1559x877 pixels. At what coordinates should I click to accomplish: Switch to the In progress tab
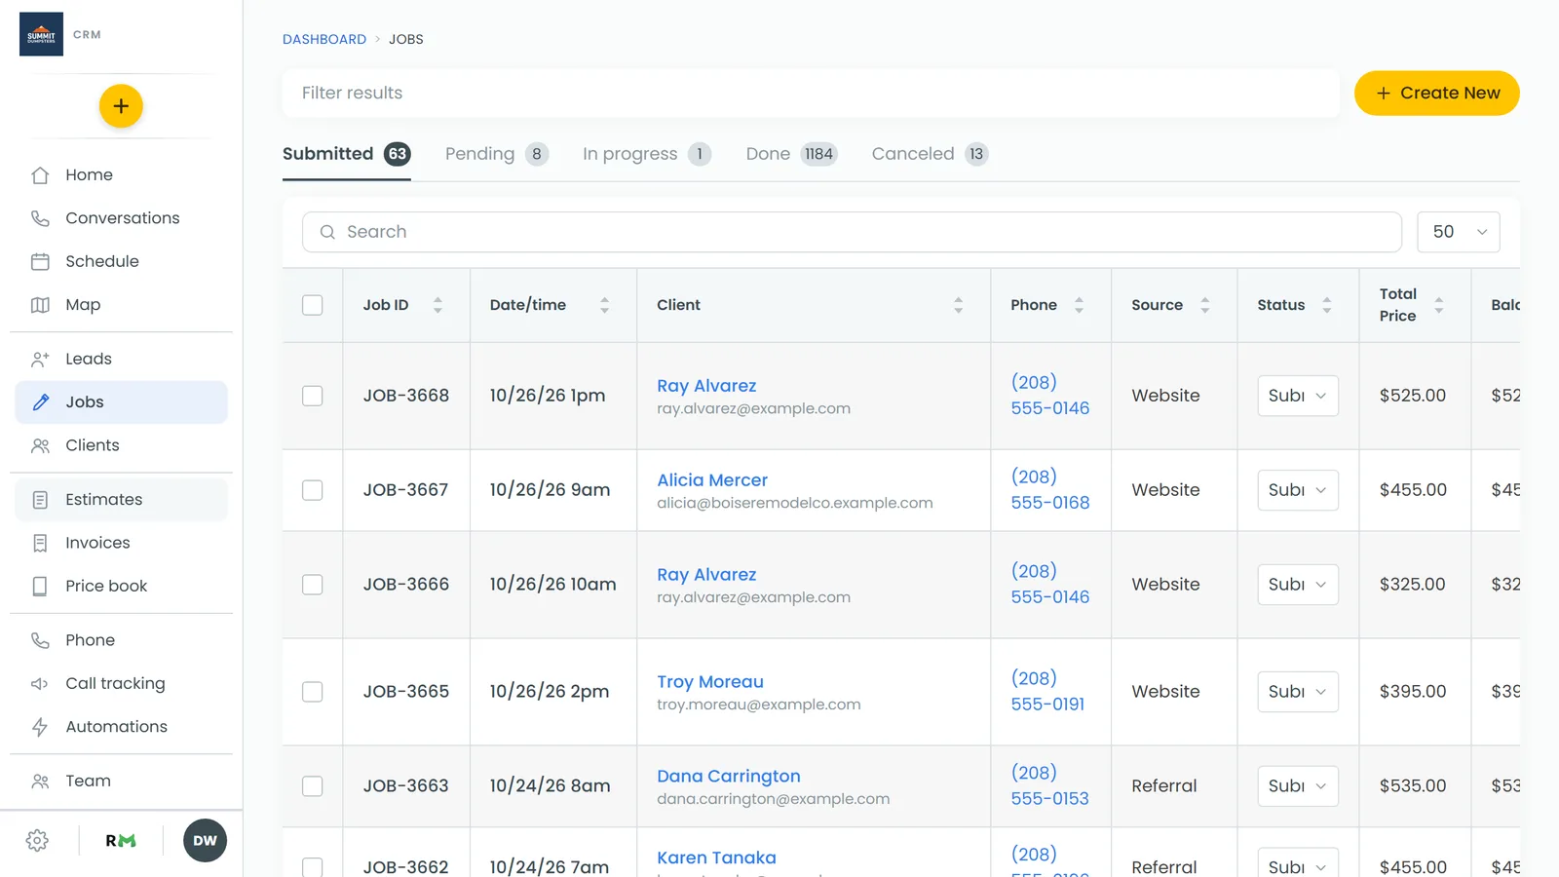[647, 154]
